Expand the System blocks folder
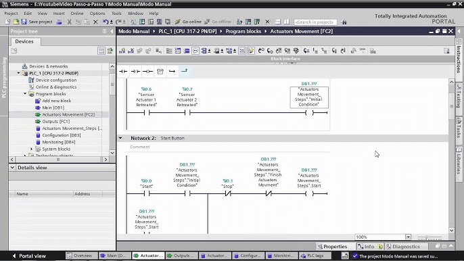Viewport: 464px width, 261px height. (x=32, y=149)
